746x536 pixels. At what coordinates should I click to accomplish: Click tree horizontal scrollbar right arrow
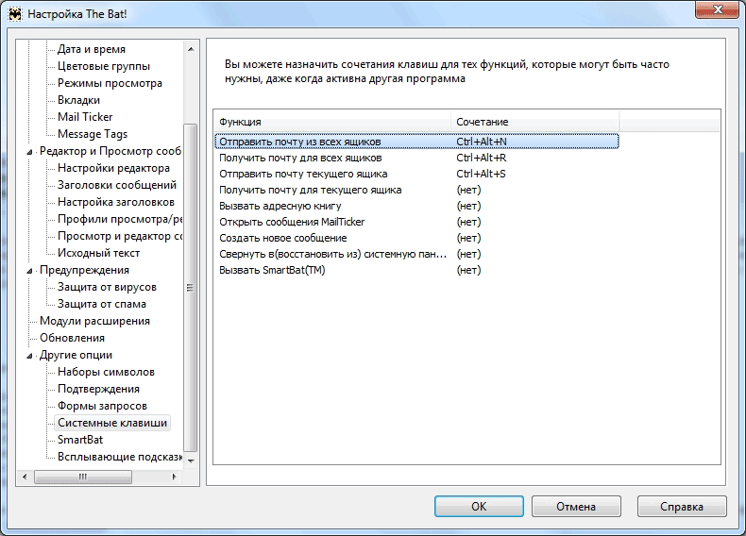click(174, 477)
